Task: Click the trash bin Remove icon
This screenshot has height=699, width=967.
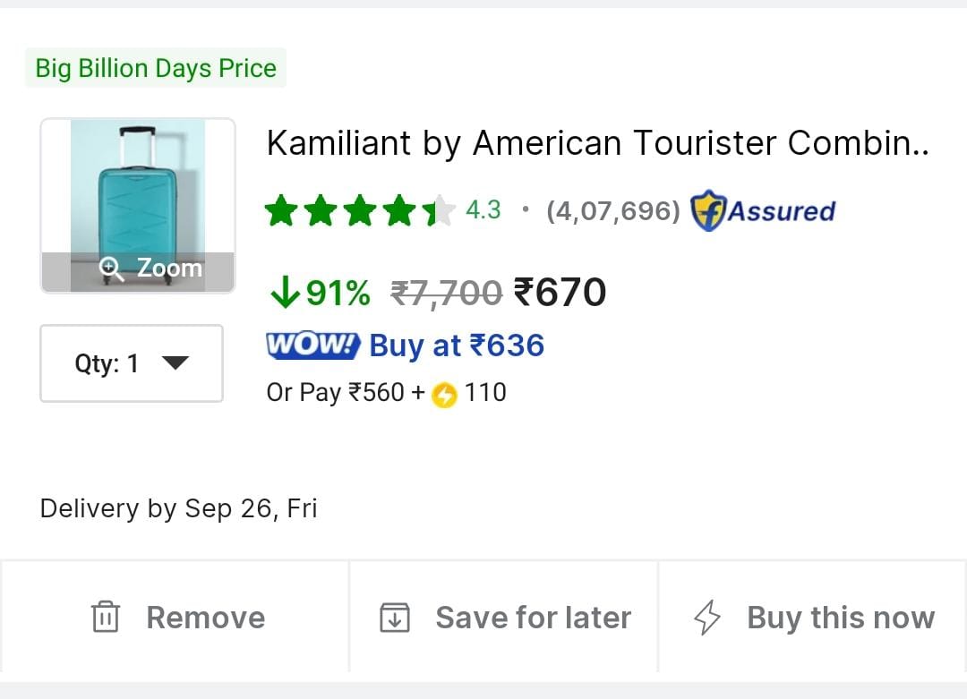Action: point(106,618)
